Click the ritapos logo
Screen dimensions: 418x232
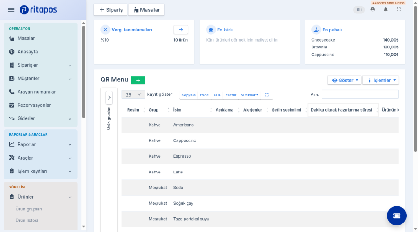point(38,10)
